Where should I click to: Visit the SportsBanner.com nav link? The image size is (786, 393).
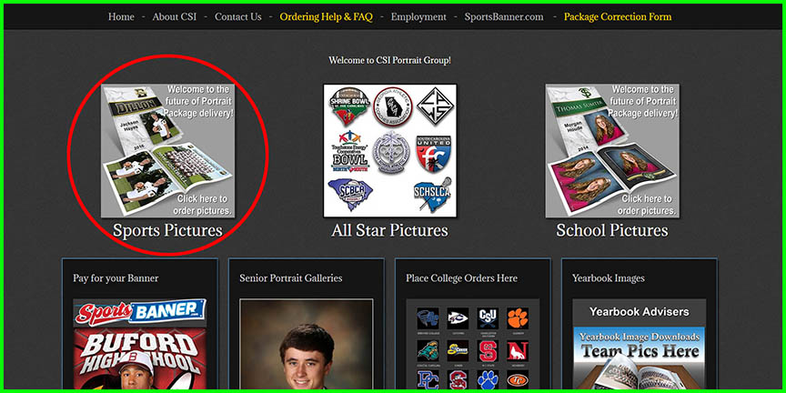(504, 16)
